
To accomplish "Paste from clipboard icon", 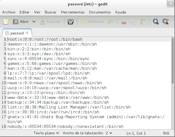I will point(143,22).
